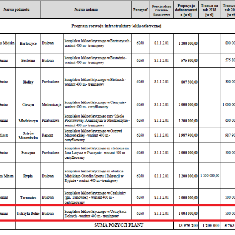Screen dimensions: 235x235
Task: Click paragraph '6260' in Bartoszyce row
Action: click(140, 43)
